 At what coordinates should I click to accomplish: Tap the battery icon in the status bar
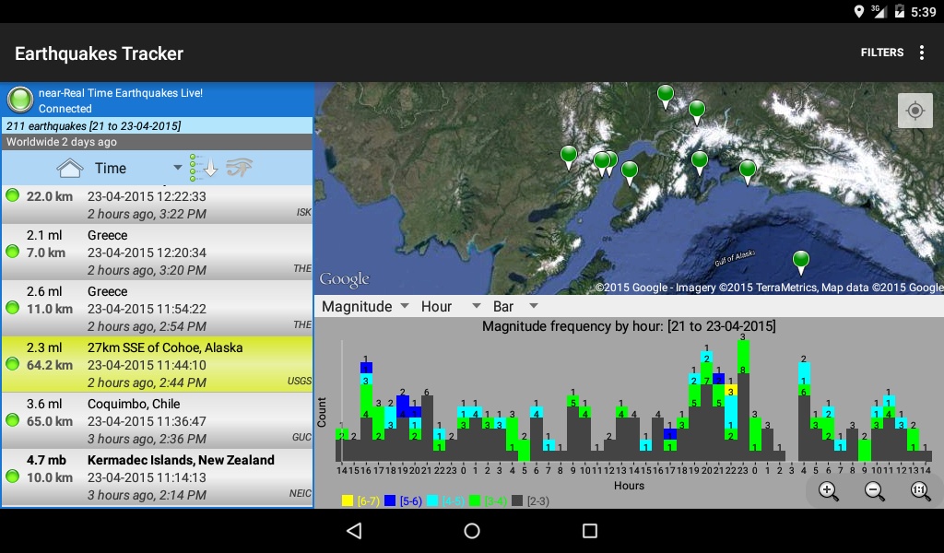pos(899,11)
